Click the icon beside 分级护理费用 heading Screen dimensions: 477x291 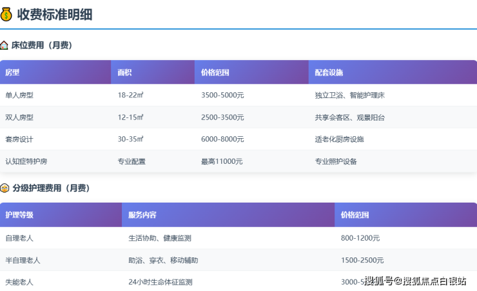point(5,188)
